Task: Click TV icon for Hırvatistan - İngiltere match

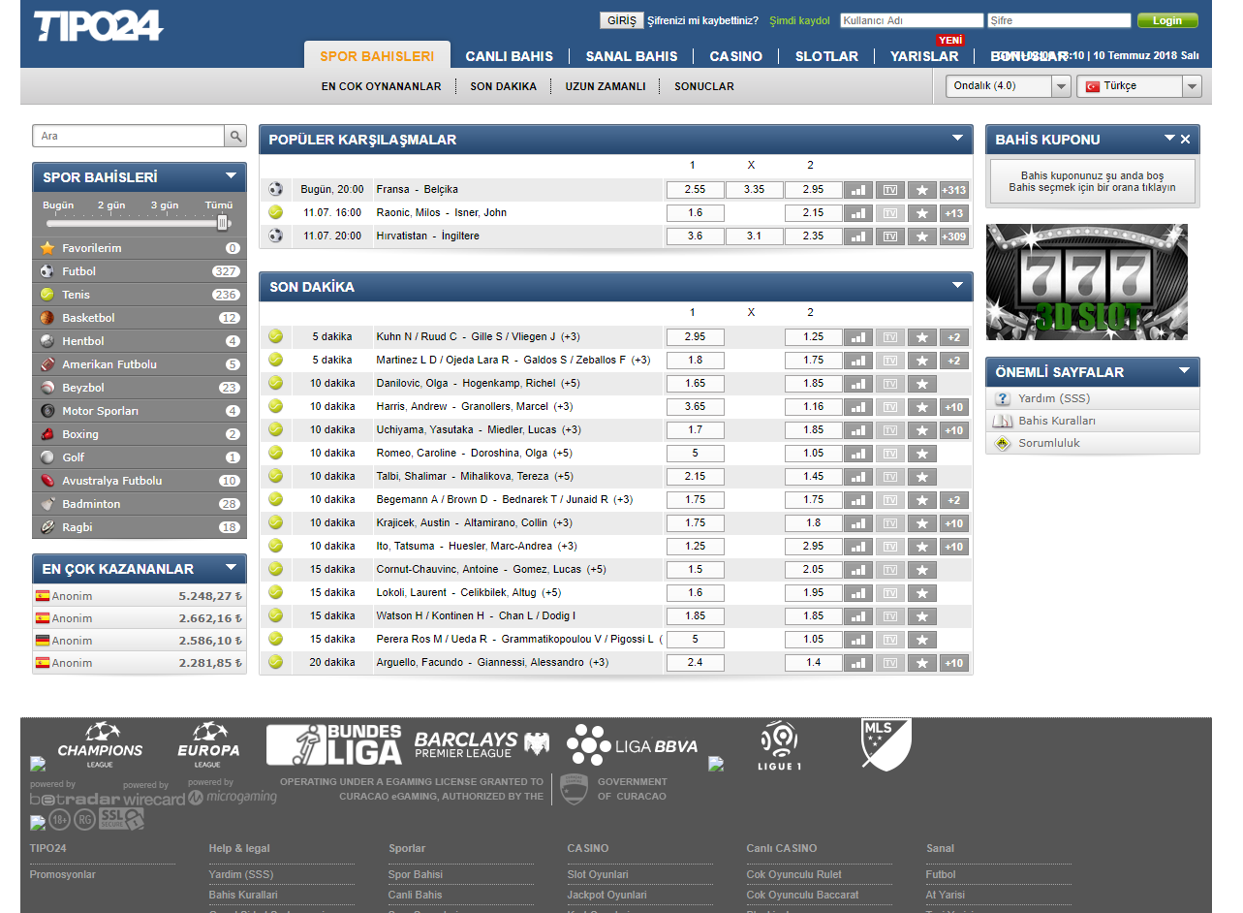Action: 890,236
